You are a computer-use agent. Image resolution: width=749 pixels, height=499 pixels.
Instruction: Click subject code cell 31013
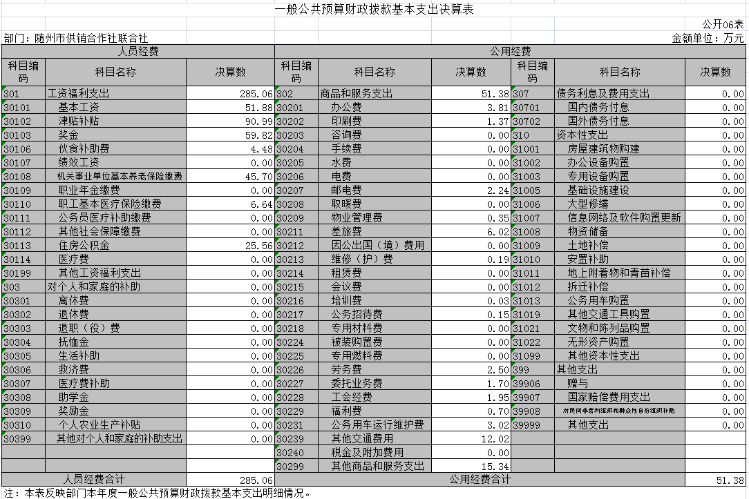[532, 301]
